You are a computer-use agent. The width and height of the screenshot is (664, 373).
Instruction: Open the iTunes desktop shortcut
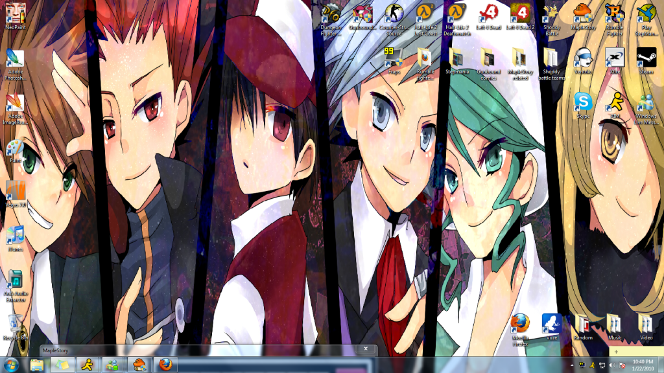pyautogui.click(x=16, y=239)
